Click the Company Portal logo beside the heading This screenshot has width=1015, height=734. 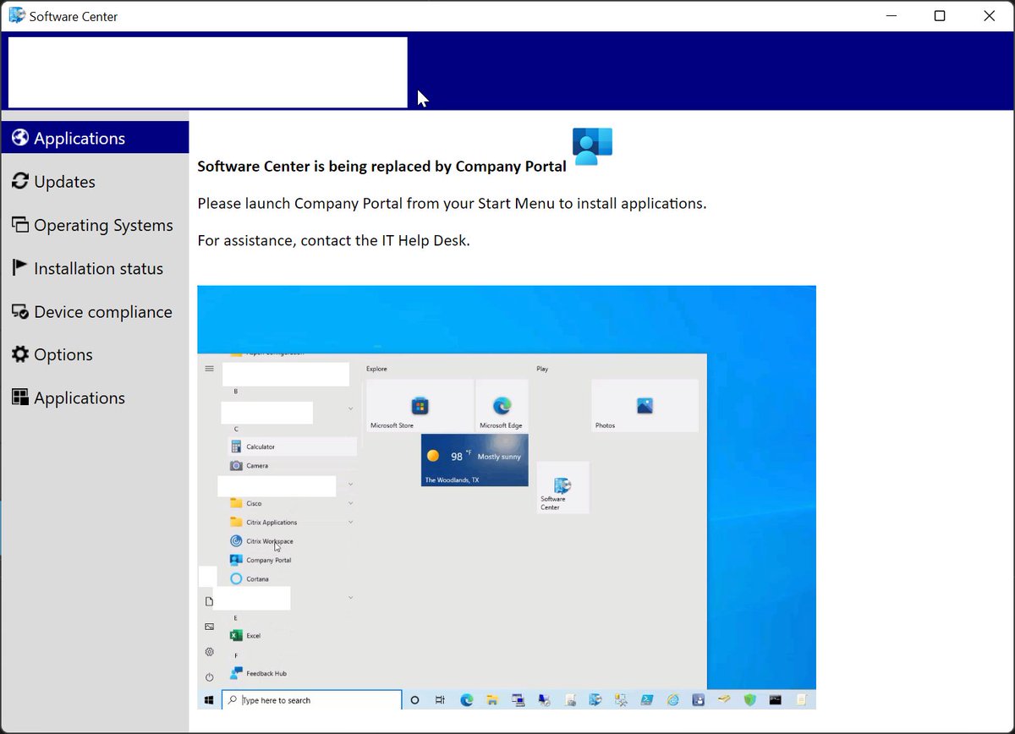click(592, 146)
